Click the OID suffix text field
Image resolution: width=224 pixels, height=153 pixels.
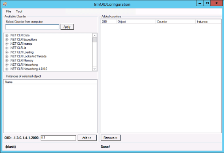(x=58, y=138)
